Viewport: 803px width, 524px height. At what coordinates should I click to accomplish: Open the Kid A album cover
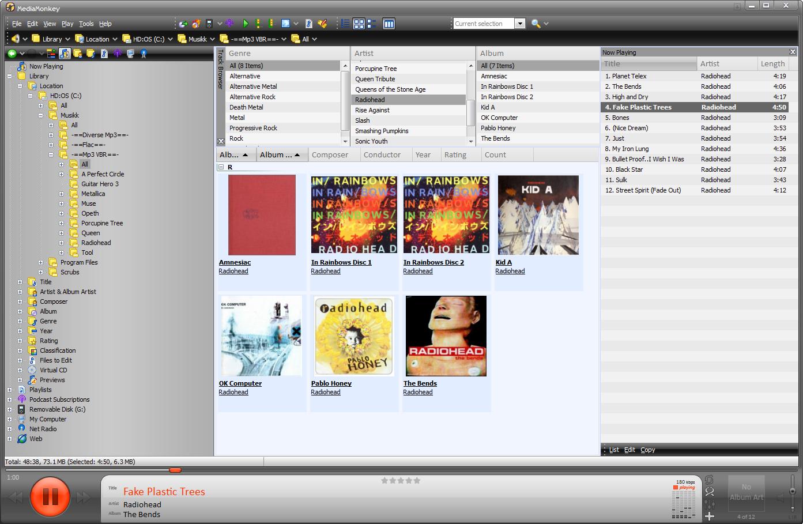pos(538,215)
